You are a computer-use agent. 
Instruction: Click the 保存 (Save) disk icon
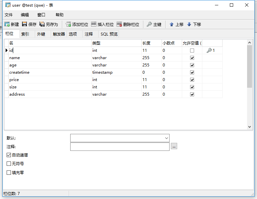tap(25, 24)
